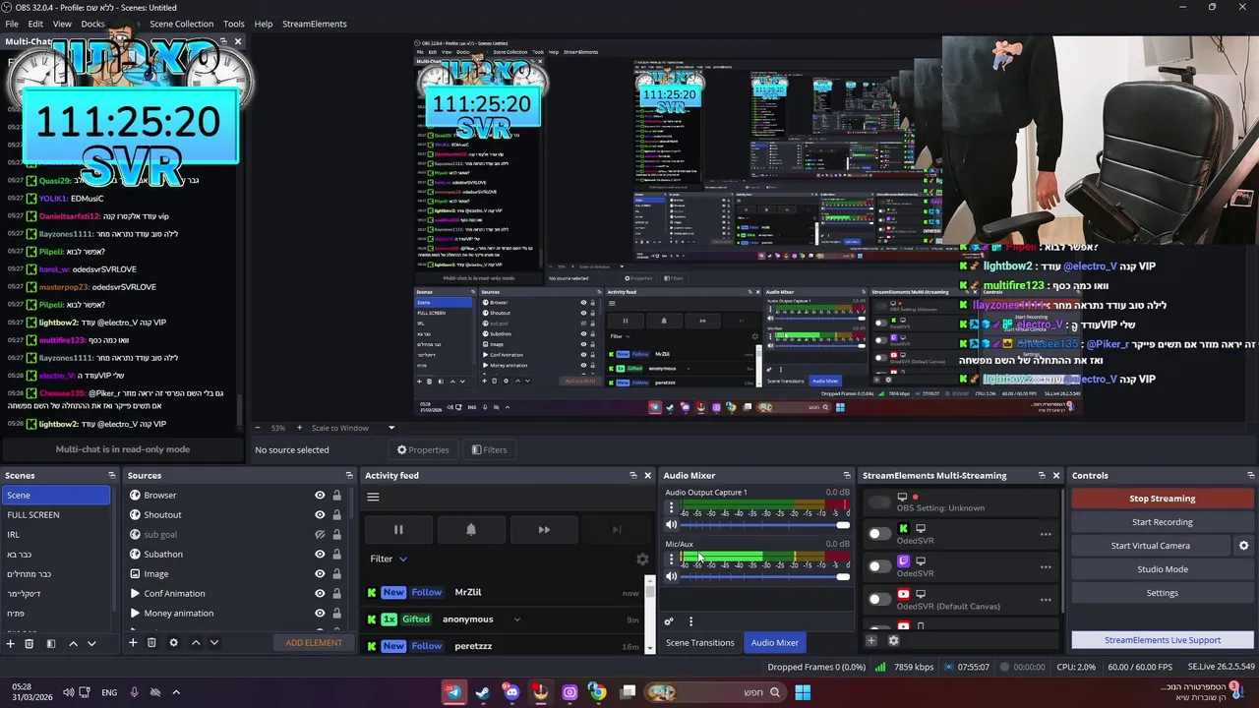Open the File menu
Viewport: 1259px width, 708px height.
coord(12,24)
